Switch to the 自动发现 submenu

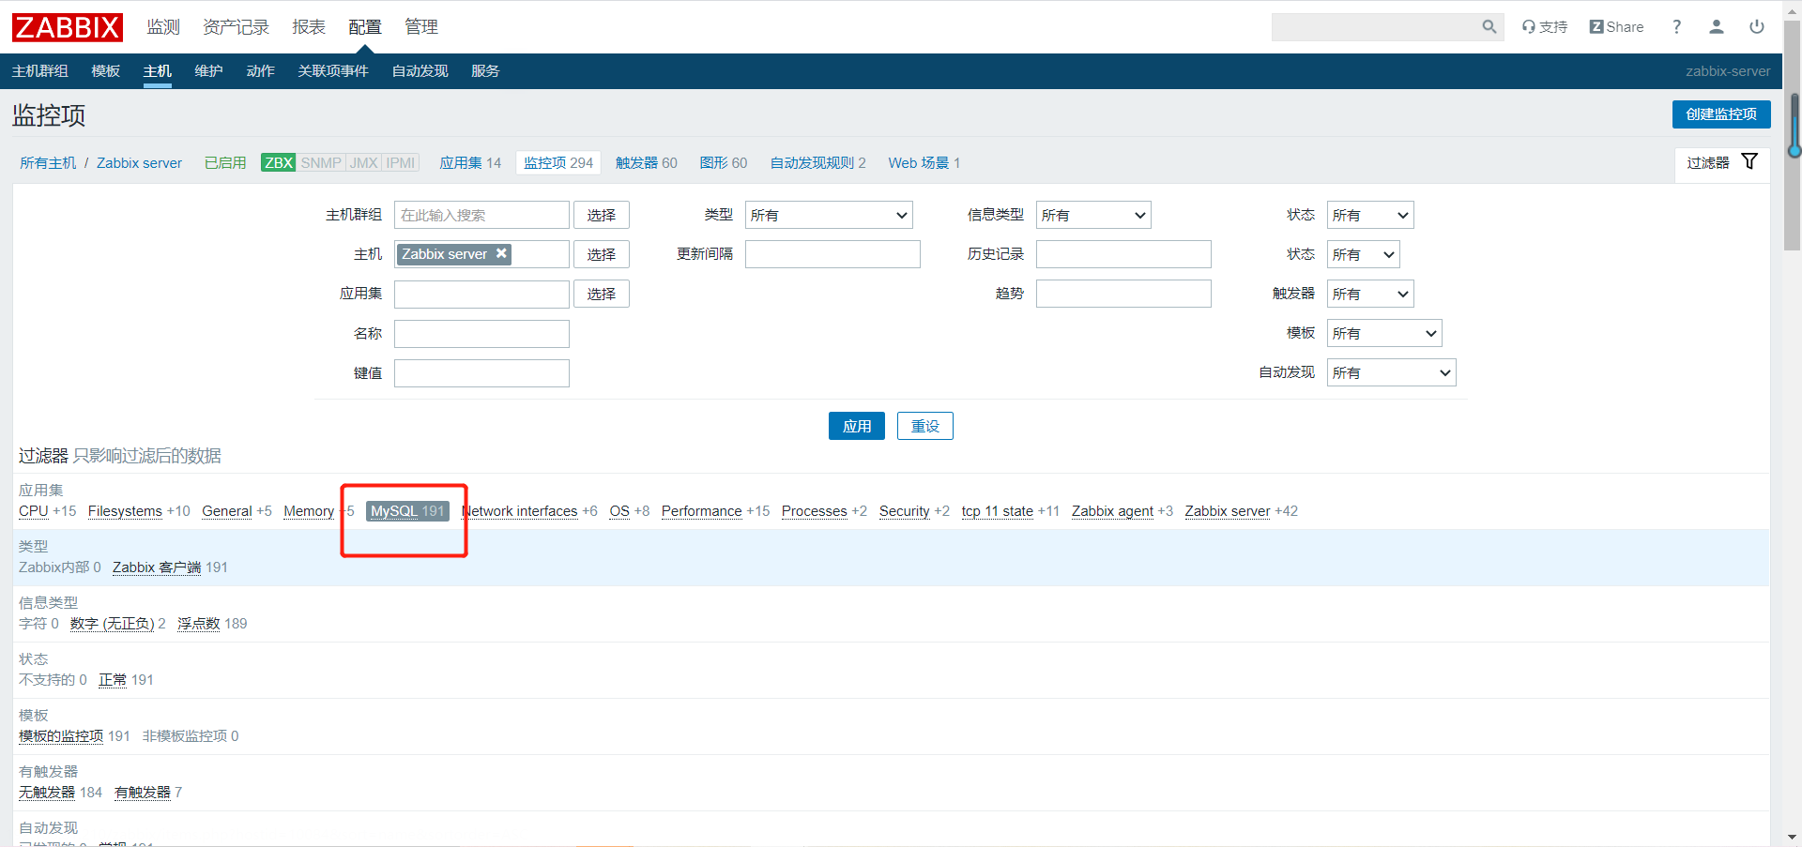point(420,71)
